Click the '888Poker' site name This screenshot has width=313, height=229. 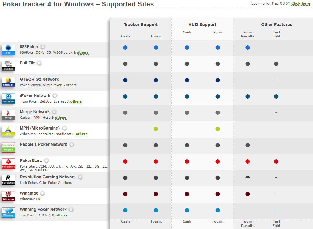coord(29,47)
